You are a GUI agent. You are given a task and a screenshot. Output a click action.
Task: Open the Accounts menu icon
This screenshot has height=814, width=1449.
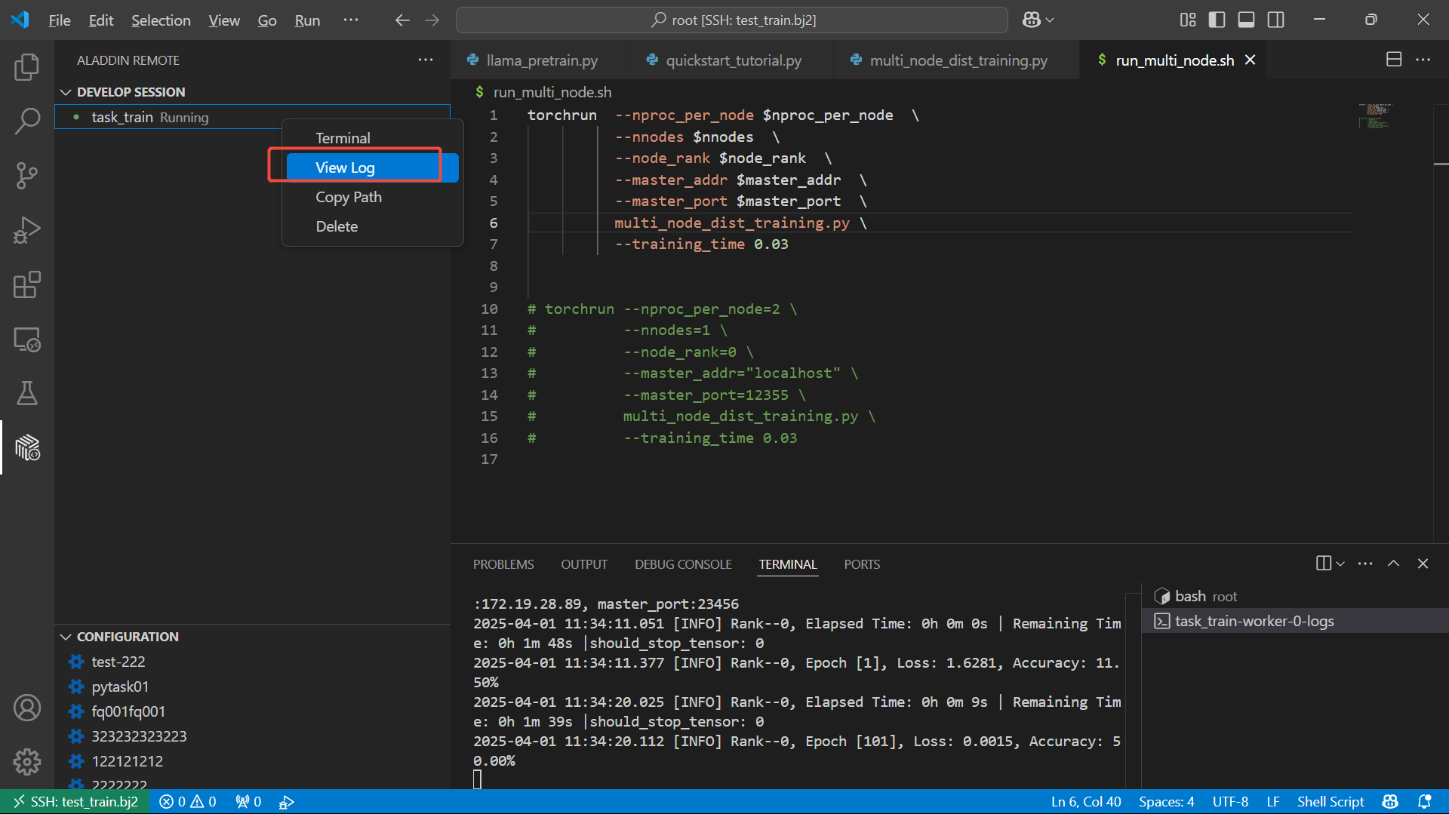pos(27,708)
